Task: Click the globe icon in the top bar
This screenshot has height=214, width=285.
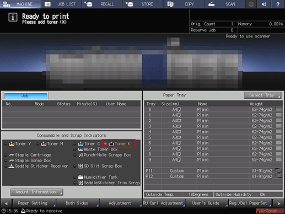Action: coord(251,4)
